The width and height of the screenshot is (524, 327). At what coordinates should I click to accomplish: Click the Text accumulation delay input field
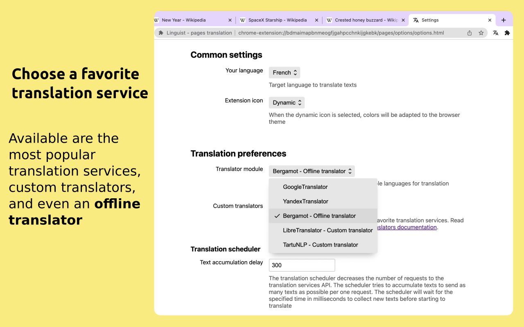click(302, 265)
